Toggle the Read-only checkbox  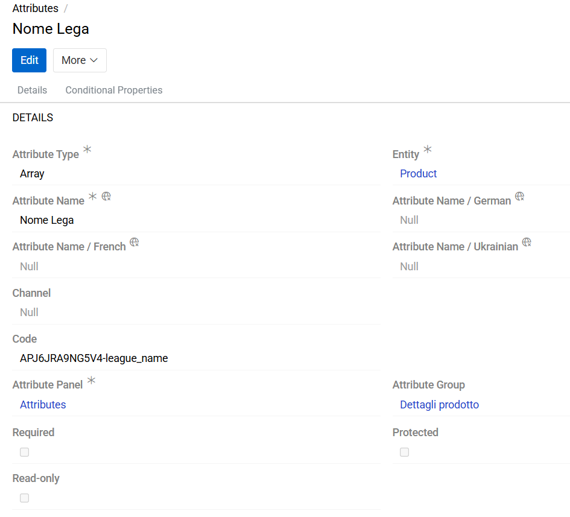[x=25, y=498]
